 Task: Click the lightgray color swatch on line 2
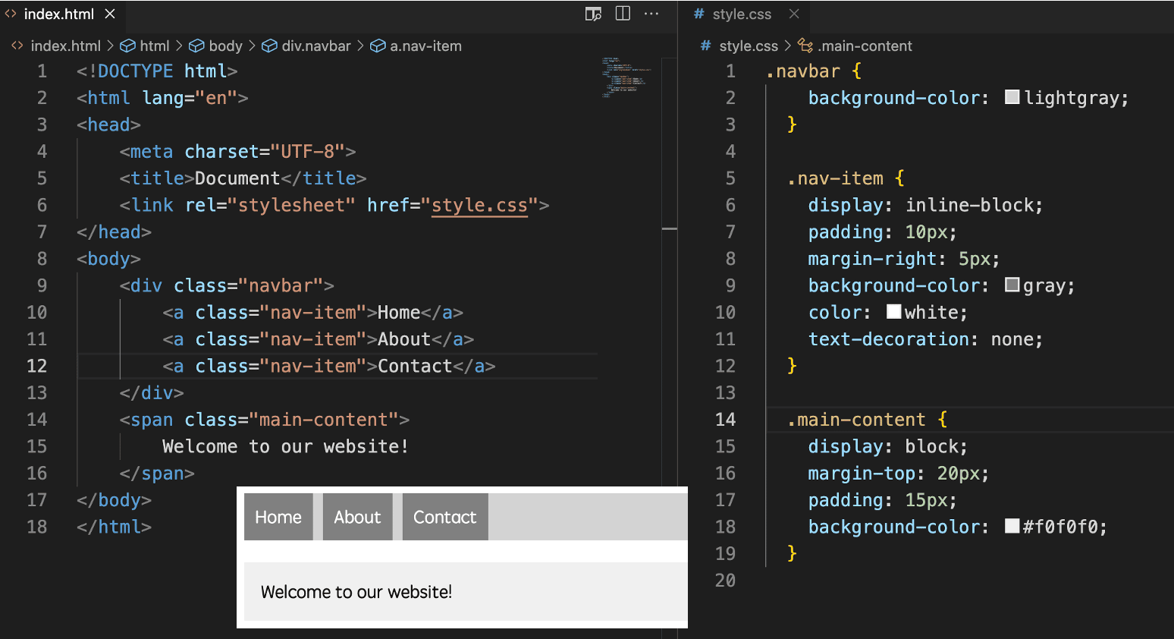coord(1012,96)
